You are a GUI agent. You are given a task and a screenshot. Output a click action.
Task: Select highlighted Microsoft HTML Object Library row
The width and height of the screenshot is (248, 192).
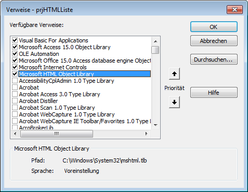coord(85,74)
